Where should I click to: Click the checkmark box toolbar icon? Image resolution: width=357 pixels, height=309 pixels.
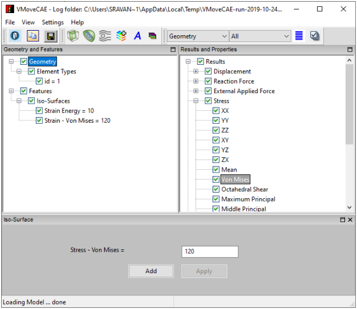[315, 36]
